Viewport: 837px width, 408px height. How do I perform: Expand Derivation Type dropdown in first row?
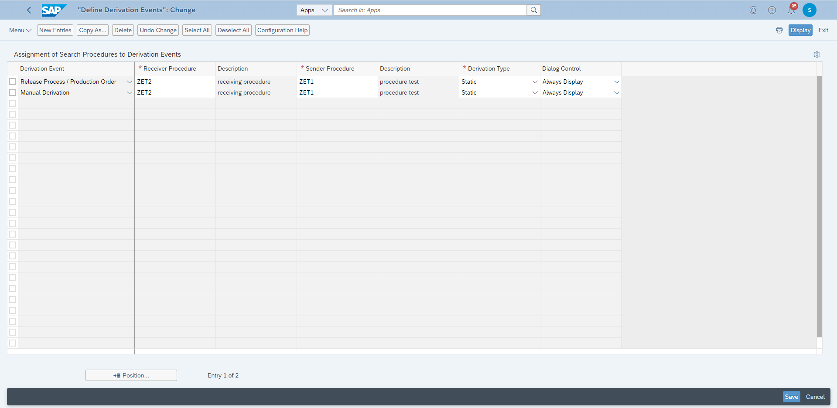(x=535, y=82)
